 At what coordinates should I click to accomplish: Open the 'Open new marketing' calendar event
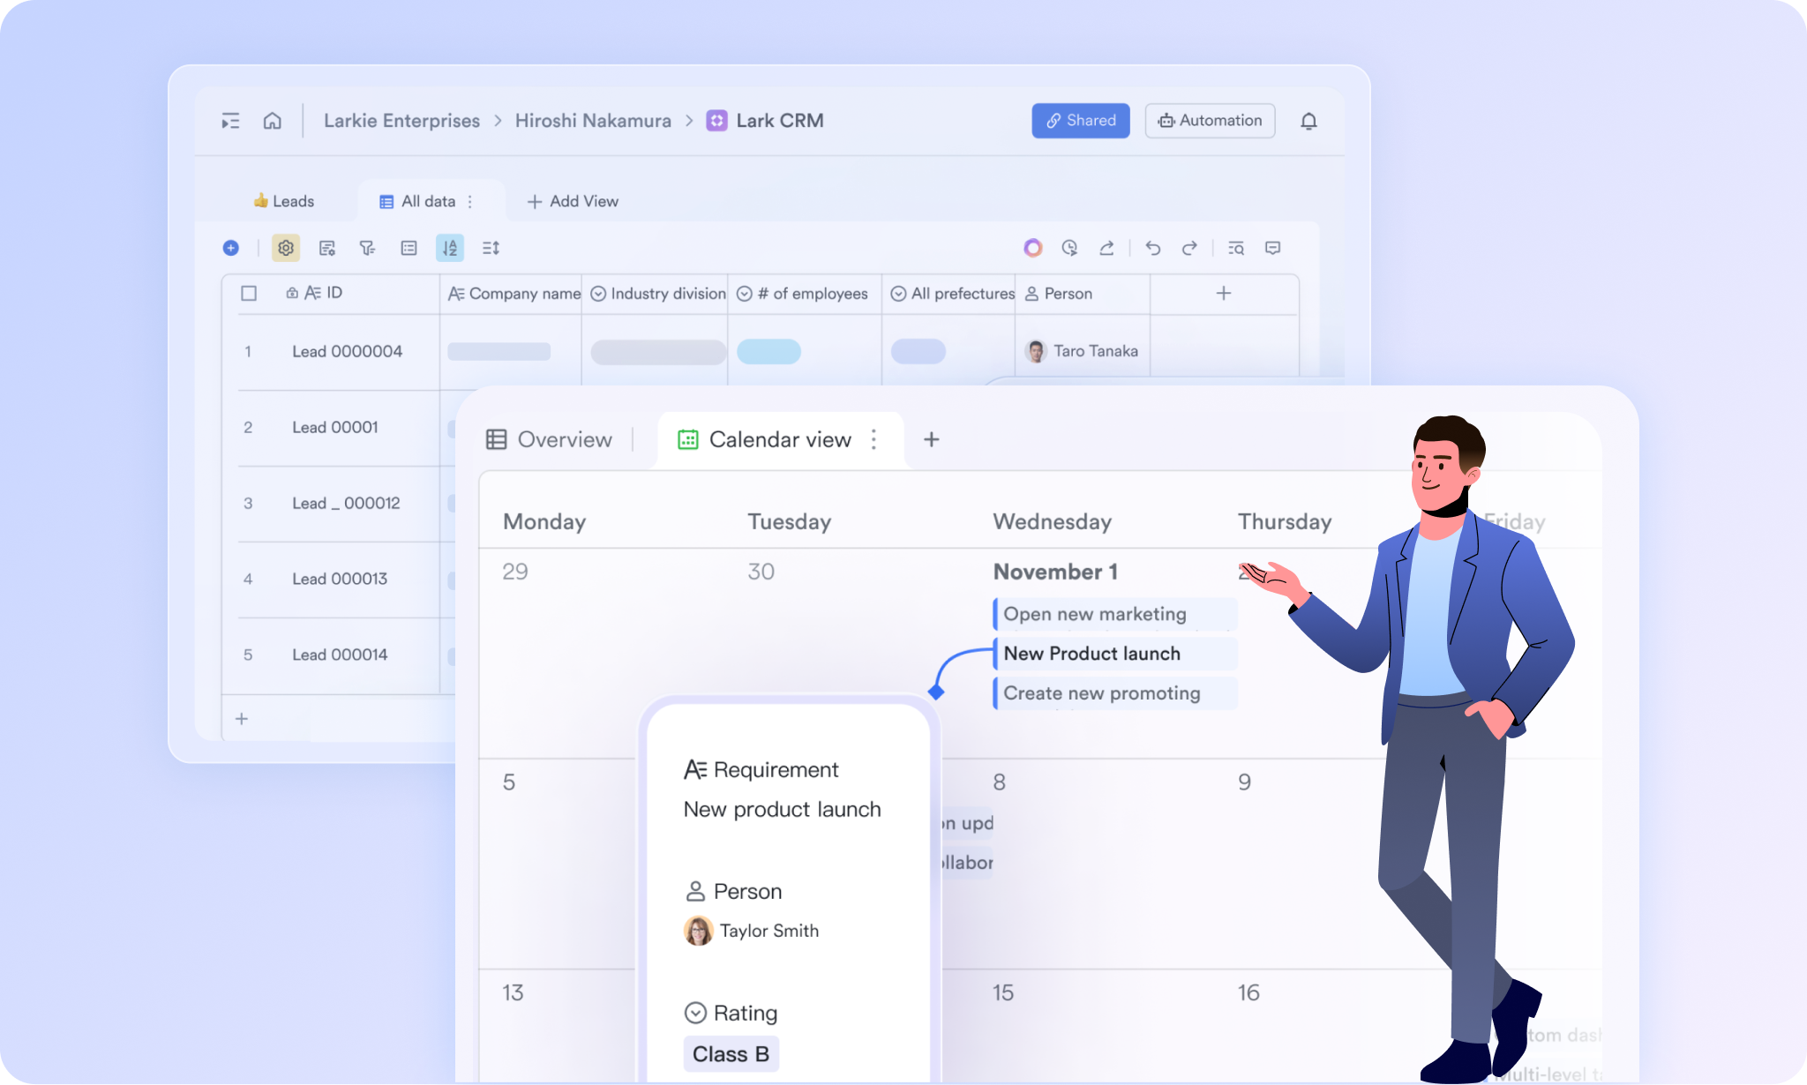(x=1115, y=614)
